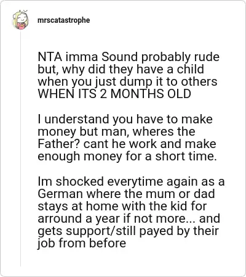Image resolution: width=246 pixels, height=277 pixels.
Task: Click the line 'gets support/still payed by their'
Action: coord(128,231)
